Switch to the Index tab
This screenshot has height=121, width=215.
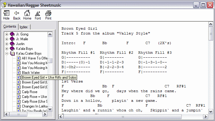point(24,27)
